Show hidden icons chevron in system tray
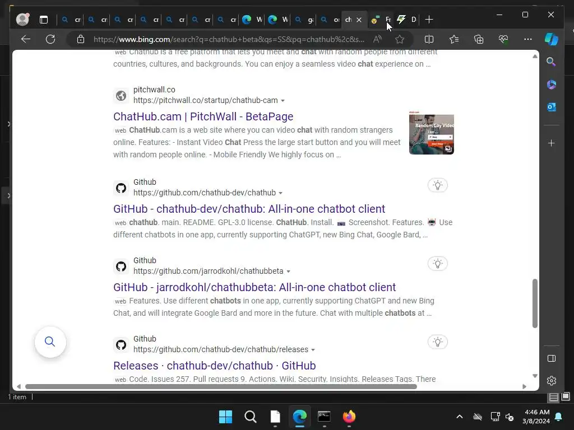This screenshot has height=430, width=574. (x=460, y=417)
